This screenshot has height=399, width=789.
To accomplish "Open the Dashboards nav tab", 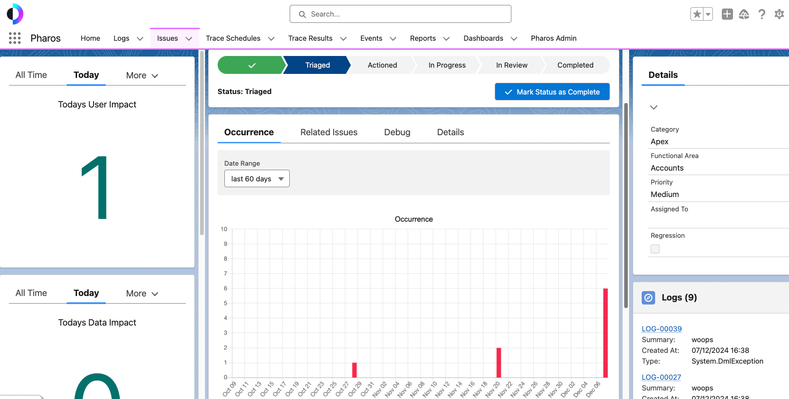I will point(483,39).
